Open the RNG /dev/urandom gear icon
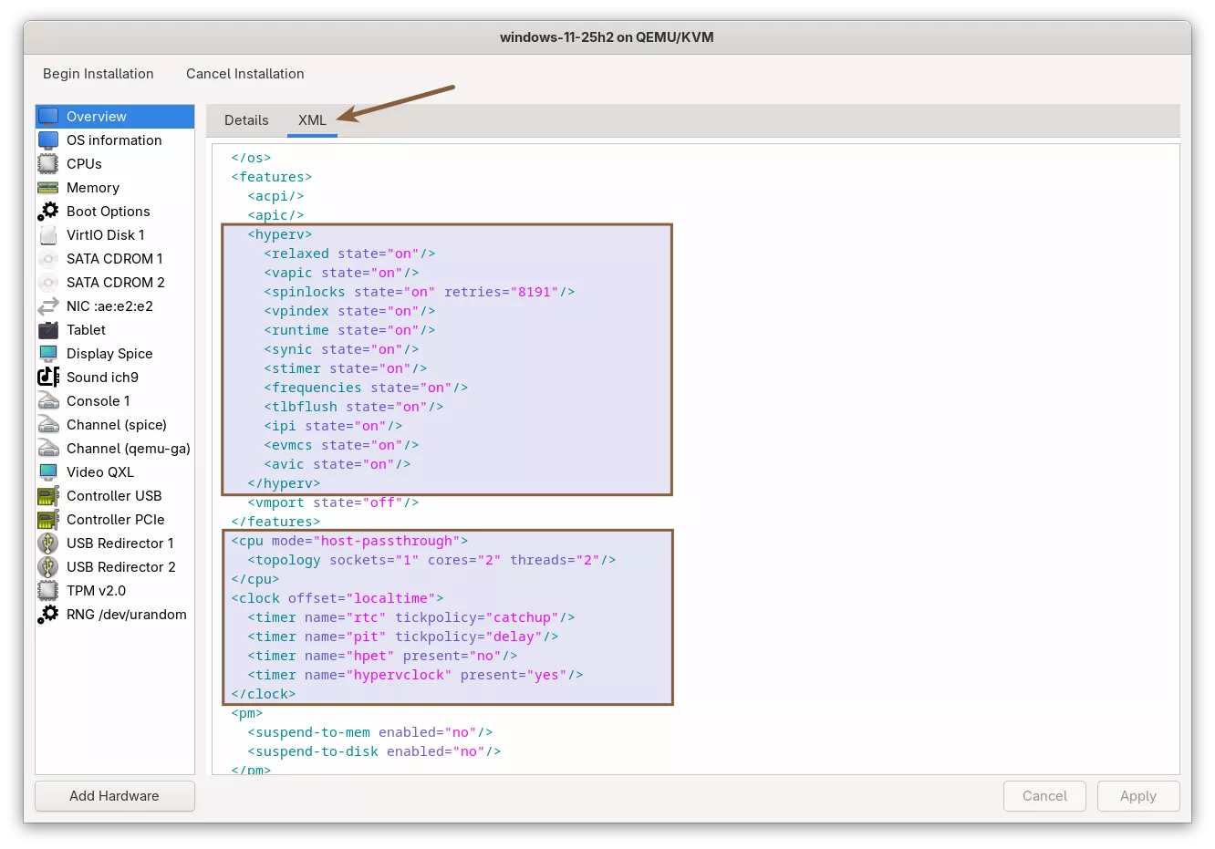 pos(48,615)
